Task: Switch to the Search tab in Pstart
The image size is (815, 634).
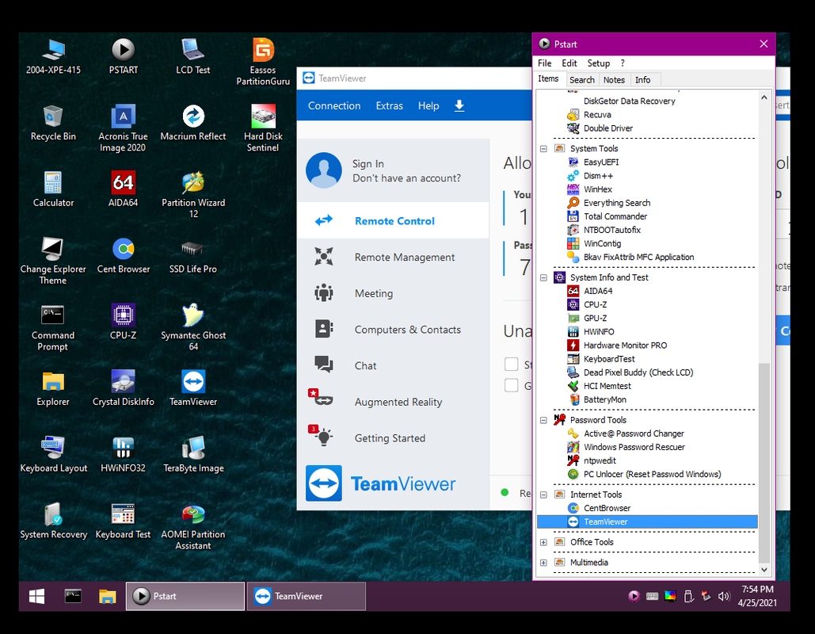Action: coord(581,79)
